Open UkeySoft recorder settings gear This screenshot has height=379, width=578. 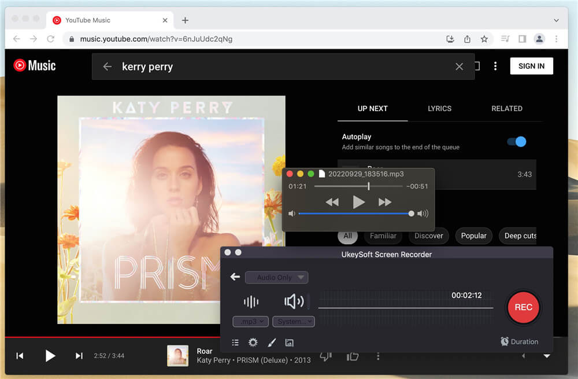pos(253,343)
